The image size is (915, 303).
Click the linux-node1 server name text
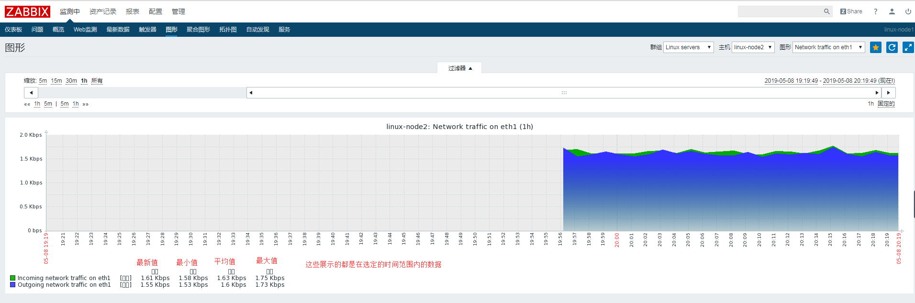coord(899,30)
